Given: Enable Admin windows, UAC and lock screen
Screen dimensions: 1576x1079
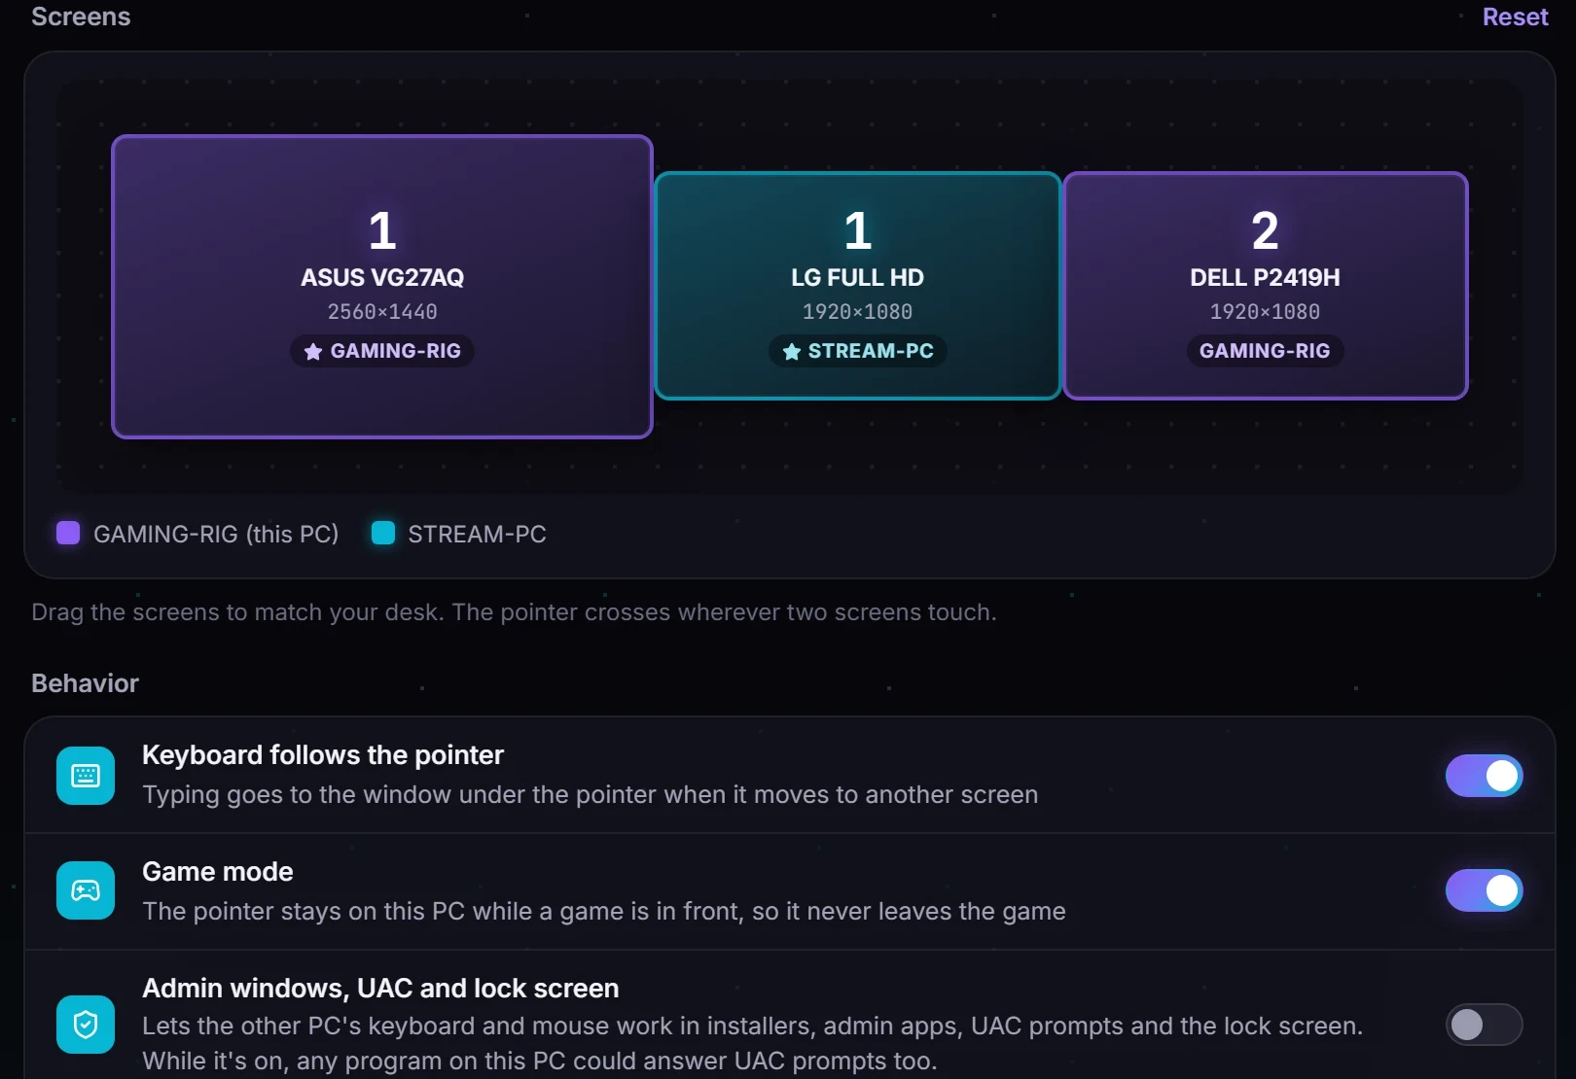Looking at the screenshot, I should [1484, 1025].
